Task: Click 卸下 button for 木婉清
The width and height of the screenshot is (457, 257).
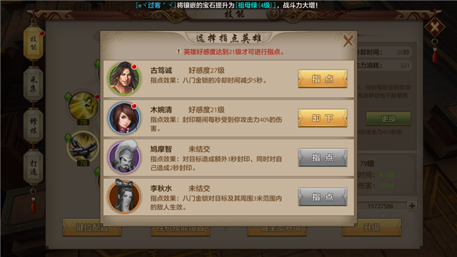Action: [x=322, y=118]
